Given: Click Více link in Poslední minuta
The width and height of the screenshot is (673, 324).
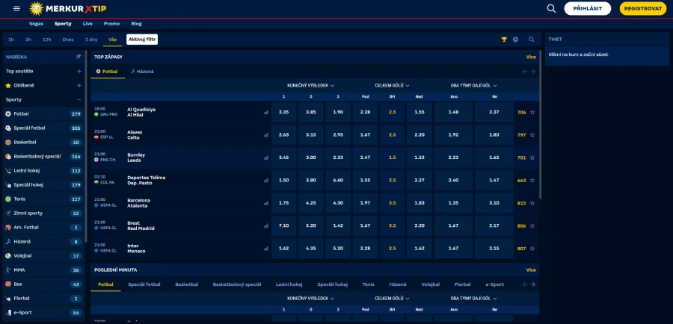Looking at the screenshot, I should [x=531, y=270].
